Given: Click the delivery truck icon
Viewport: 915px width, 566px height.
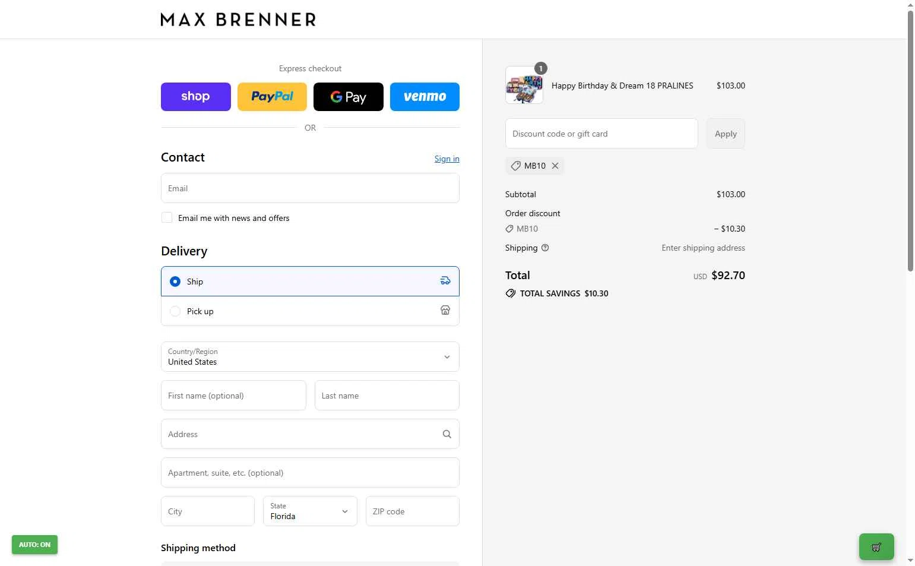Looking at the screenshot, I should tap(445, 281).
